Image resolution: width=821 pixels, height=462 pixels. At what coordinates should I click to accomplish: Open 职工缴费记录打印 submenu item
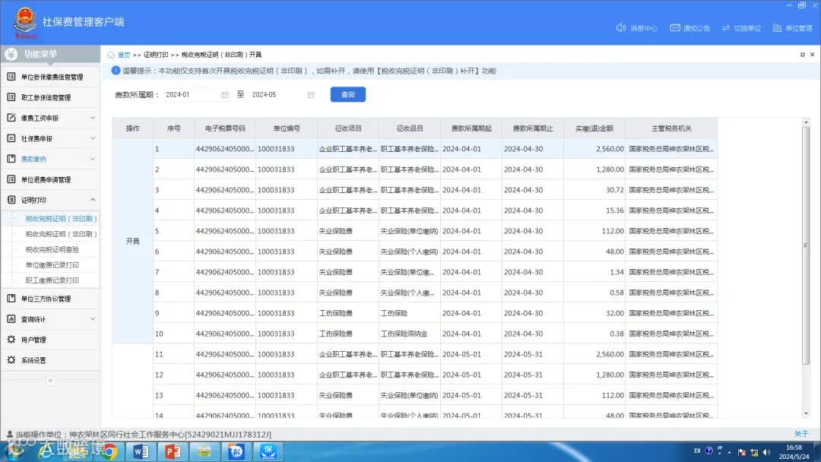(x=52, y=280)
